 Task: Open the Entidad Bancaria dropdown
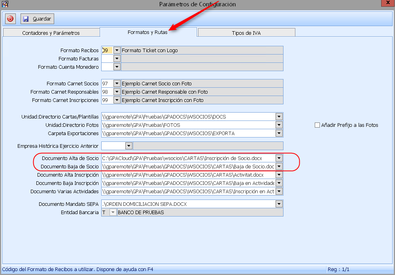[113, 213]
